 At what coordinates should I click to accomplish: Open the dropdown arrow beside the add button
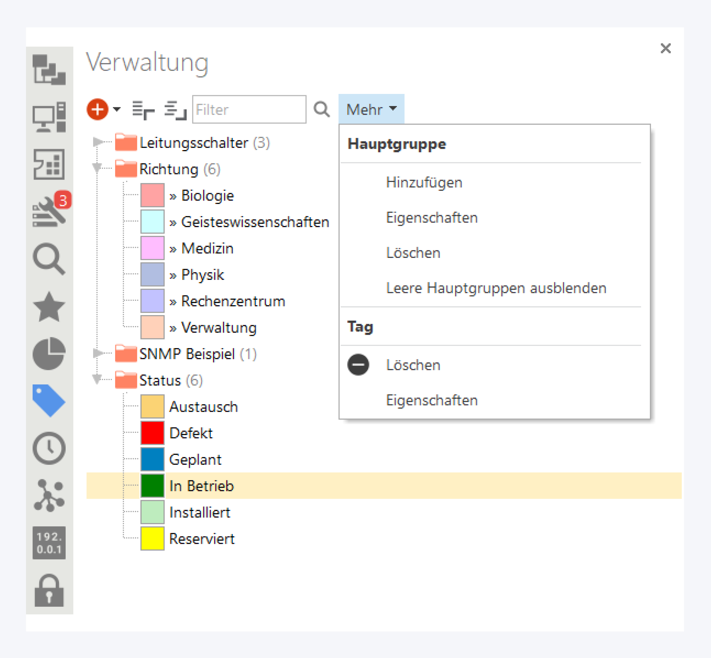coord(117,109)
